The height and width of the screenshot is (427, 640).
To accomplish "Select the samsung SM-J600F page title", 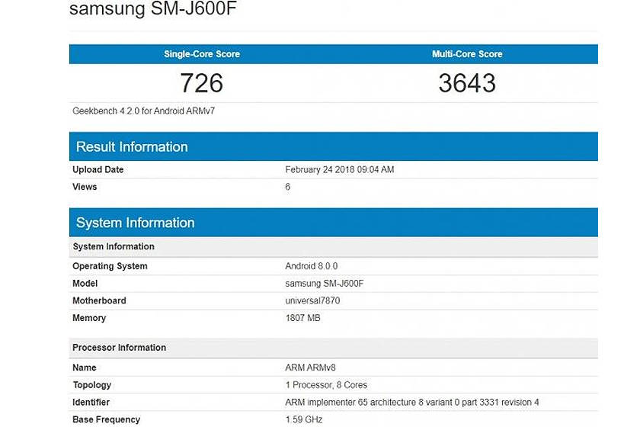I will click(x=153, y=8).
